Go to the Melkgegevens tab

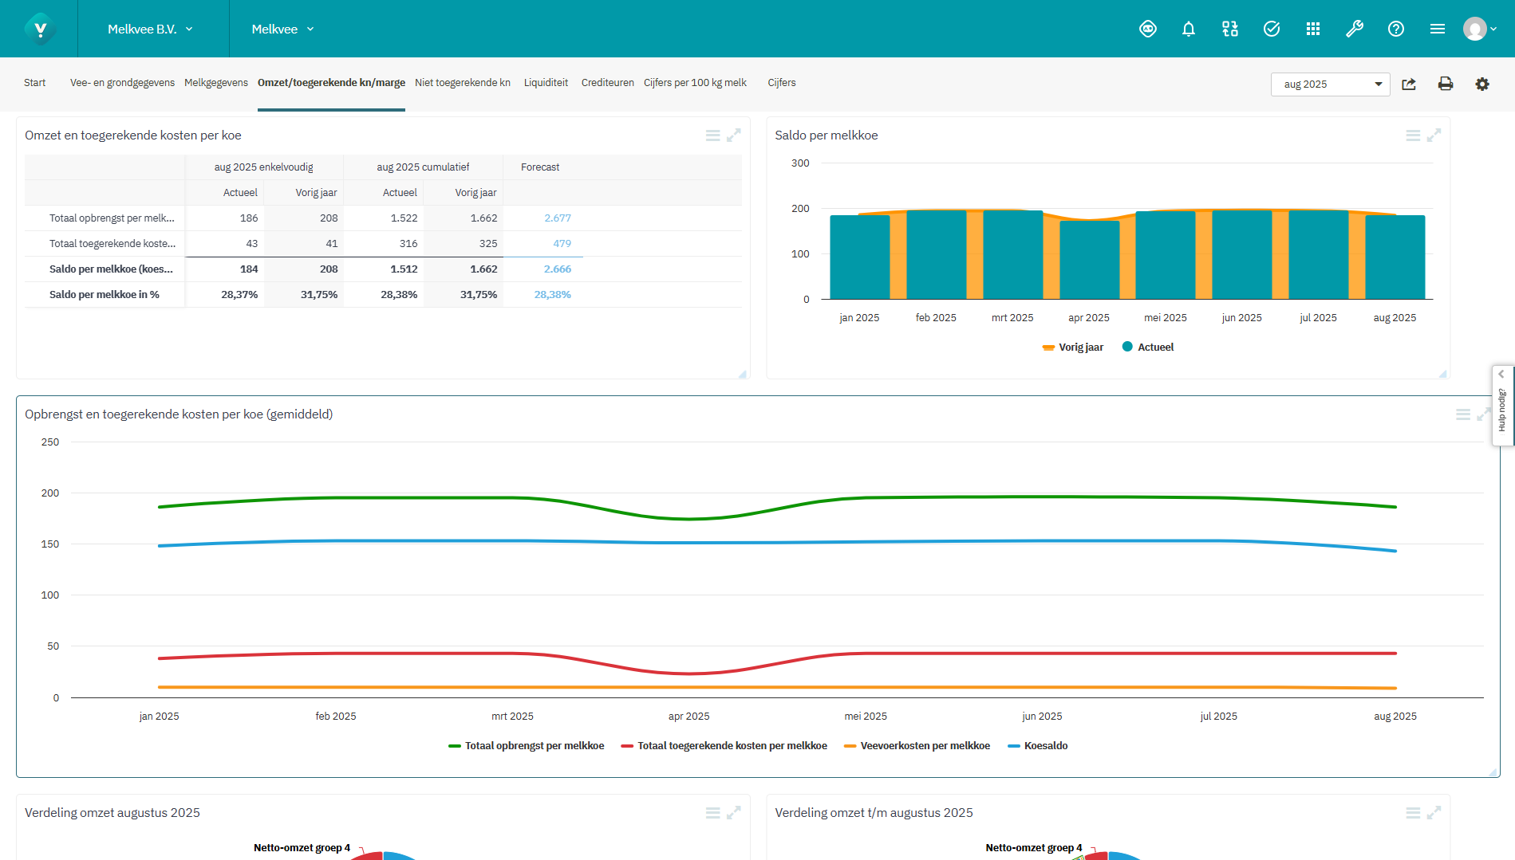[x=215, y=83]
